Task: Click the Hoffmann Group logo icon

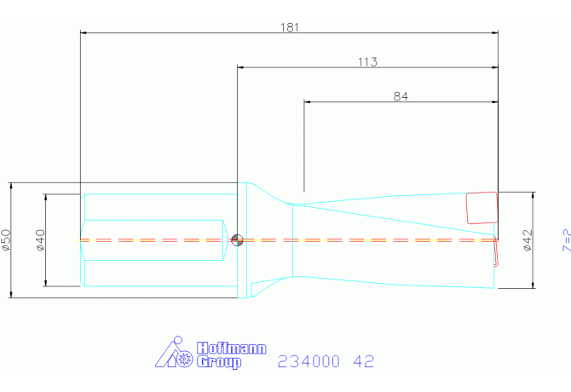Action: pyautogui.click(x=173, y=354)
